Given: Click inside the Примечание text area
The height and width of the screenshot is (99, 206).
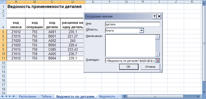Looking at the screenshot, I should click(130, 46).
